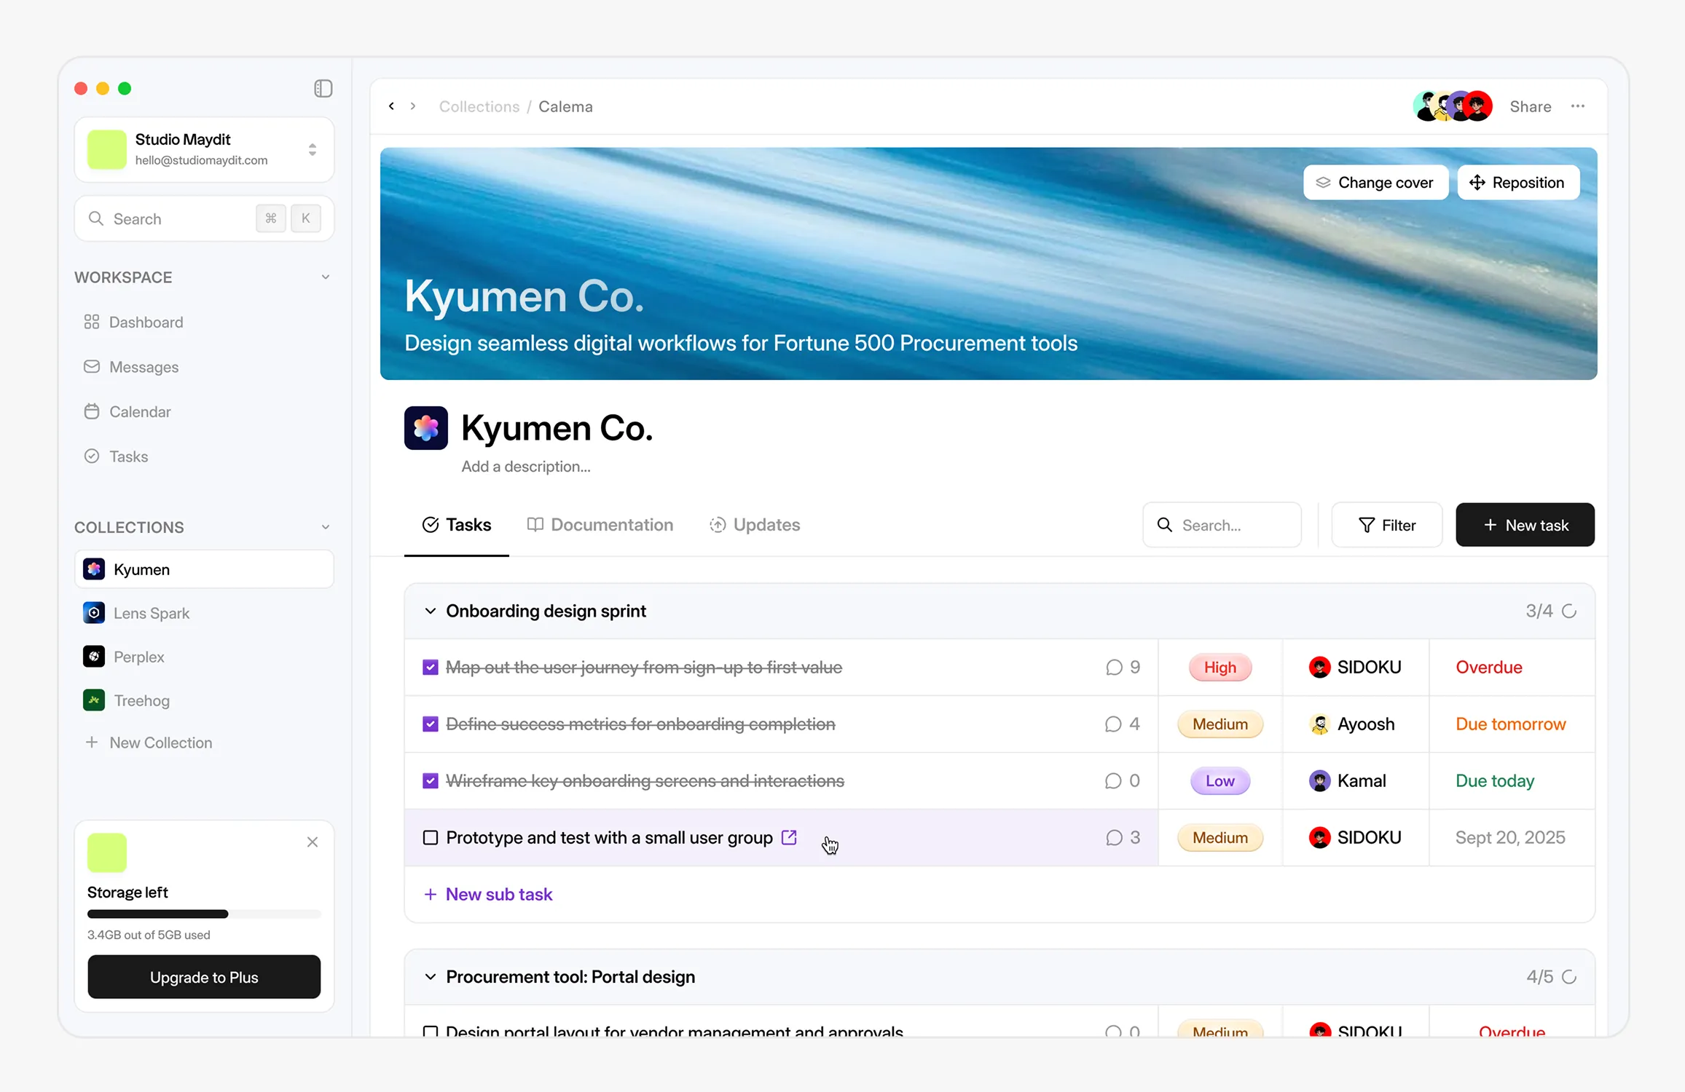Click the external link icon on Prototype task

[789, 837]
